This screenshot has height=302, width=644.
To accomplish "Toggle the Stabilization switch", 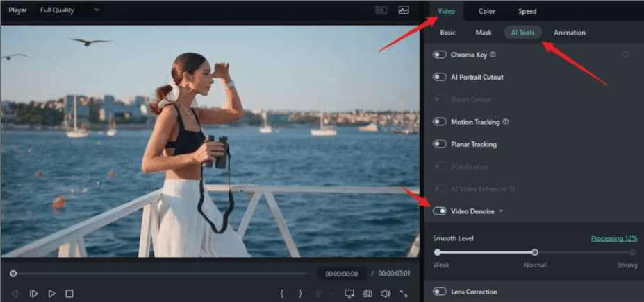I will pyautogui.click(x=440, y=166).
